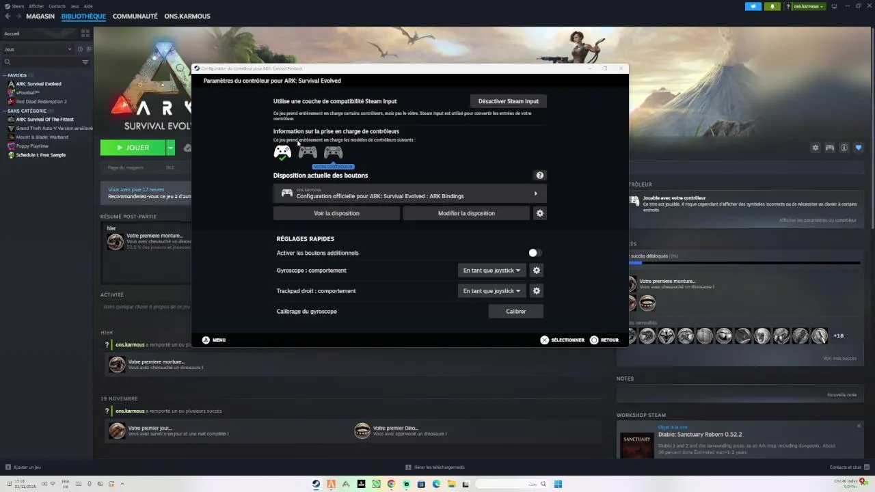Open COMMUNAUTÉ tab
Image resolution: width=875 pixels, height=492 pixels.
135,16
